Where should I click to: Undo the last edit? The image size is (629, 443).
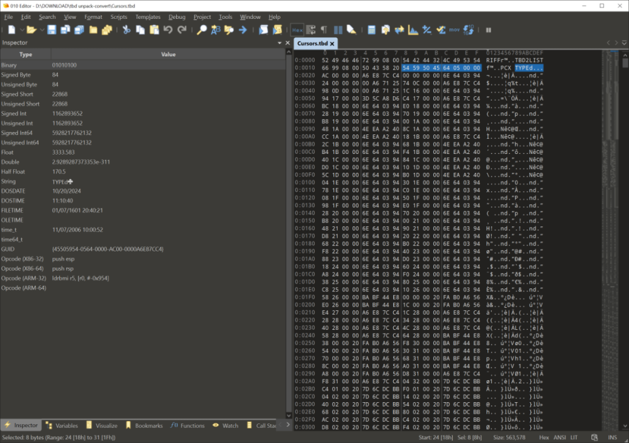[168, 30]
